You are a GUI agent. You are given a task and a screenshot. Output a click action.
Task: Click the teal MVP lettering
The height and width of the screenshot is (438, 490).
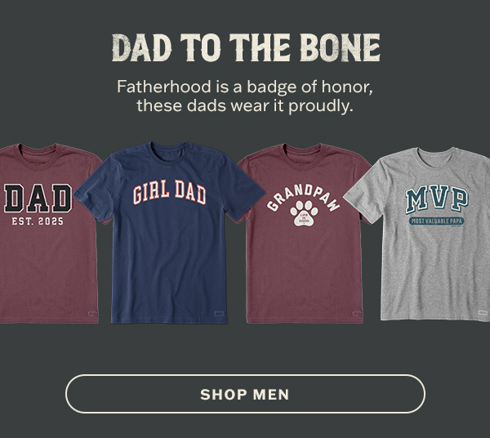pos(437,199)
